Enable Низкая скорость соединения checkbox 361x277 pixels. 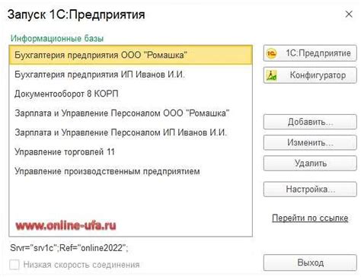pos(14,265)
